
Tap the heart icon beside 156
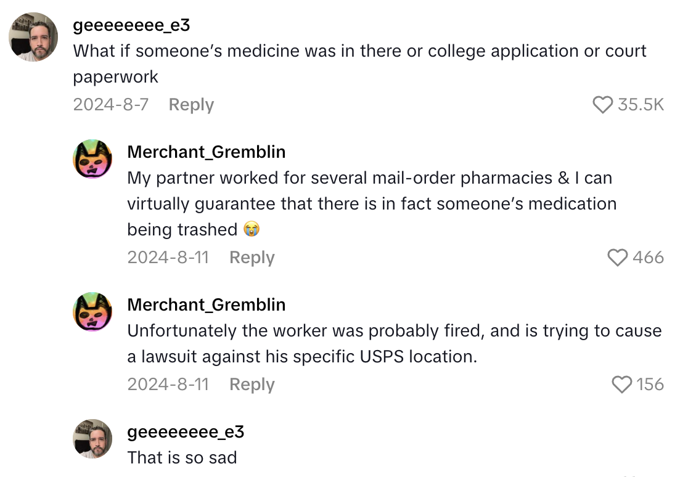[622, 385]
